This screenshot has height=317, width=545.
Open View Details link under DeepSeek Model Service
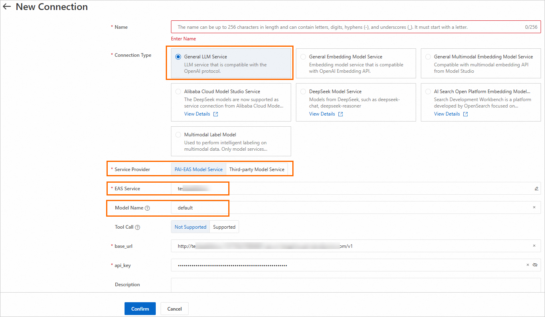coord(322,114)
